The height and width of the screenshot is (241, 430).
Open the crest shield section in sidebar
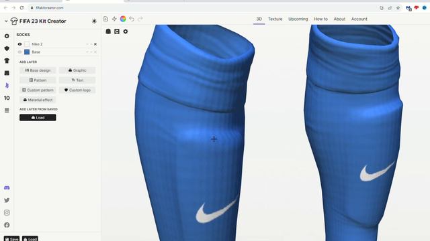(x=7, y=48)
